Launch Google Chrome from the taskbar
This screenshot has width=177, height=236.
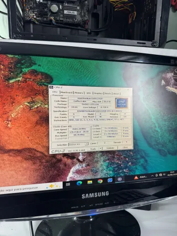(x=100, y=181)
